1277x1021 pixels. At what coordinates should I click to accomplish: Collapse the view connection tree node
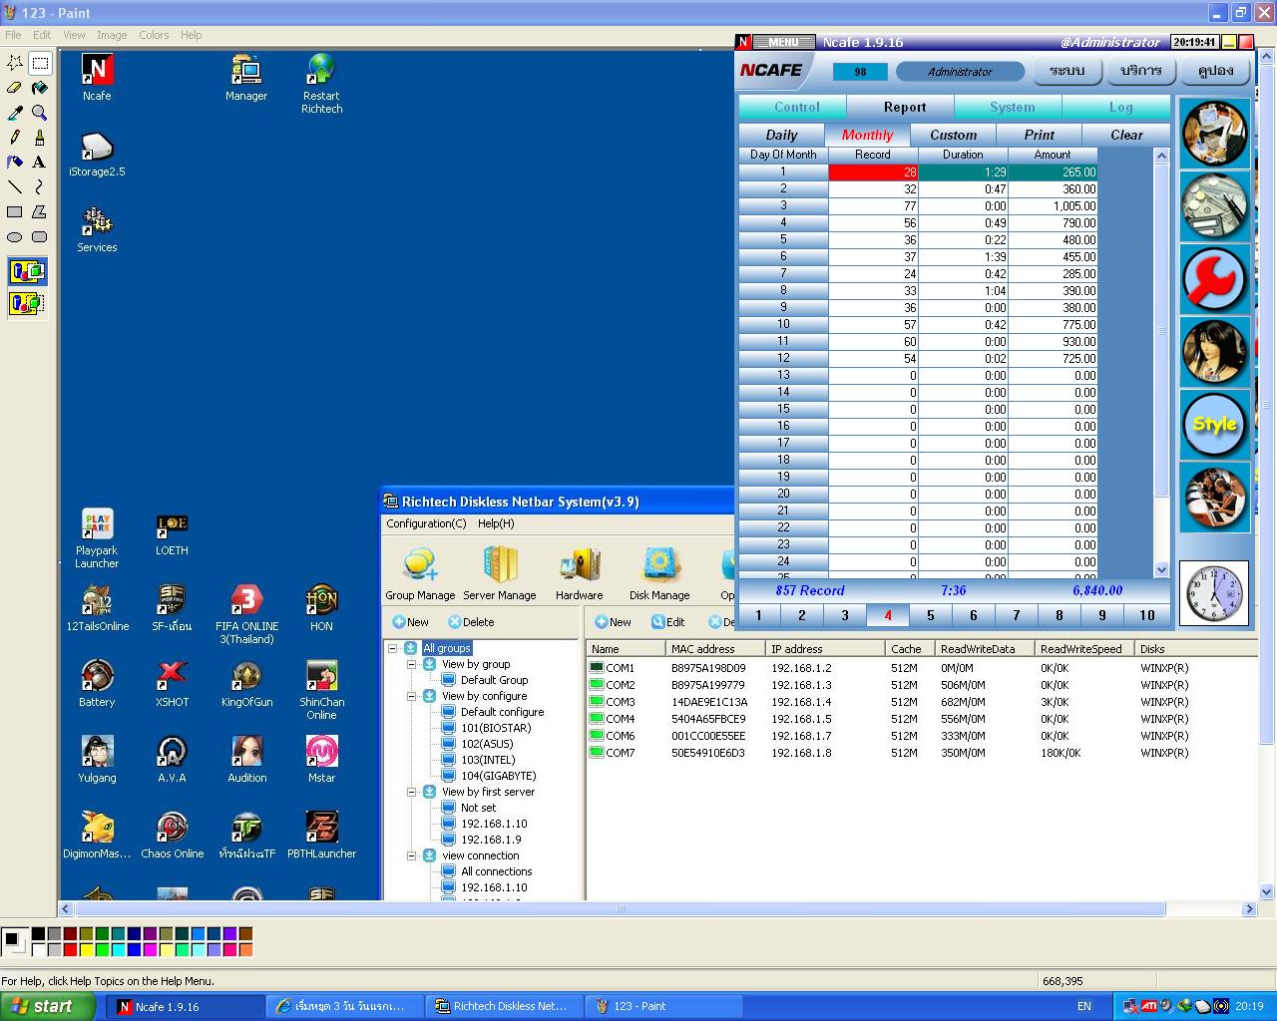pos(411,855)
